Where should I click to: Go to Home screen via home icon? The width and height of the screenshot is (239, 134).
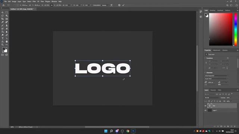3,5
